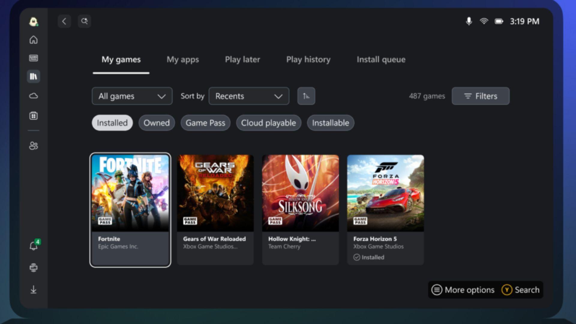576x324 pixels.
Task: Toggle the Owned filter chip
Action: [x=157, y=123]
